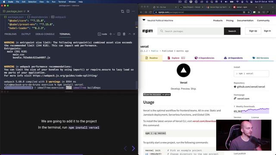The height and width of the screenshot is (155, 276).
Task: Select the Readme tab
Action: coord(151,58)
